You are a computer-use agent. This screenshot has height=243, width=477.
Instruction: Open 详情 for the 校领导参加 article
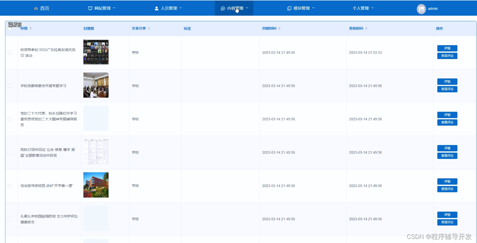[447, 48]
